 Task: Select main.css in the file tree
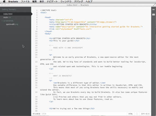(7, 17)
